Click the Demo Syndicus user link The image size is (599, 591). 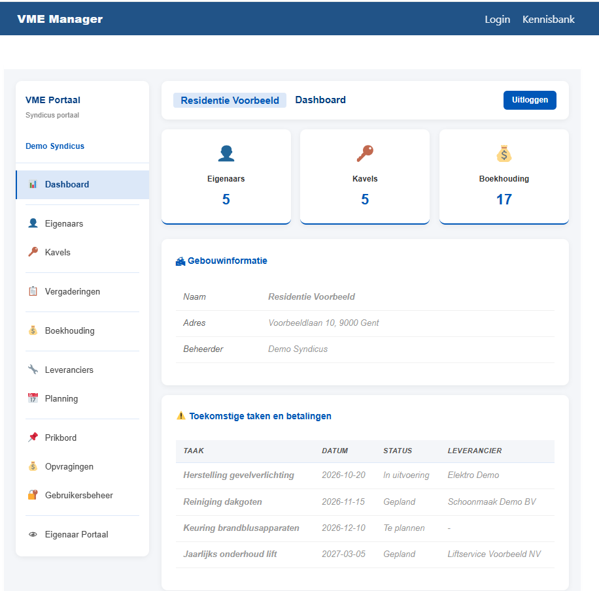pos(55,146)
